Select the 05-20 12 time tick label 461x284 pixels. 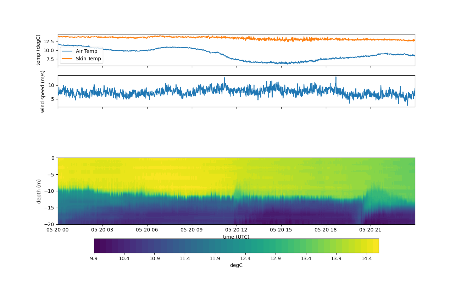(x=236, y=230)
